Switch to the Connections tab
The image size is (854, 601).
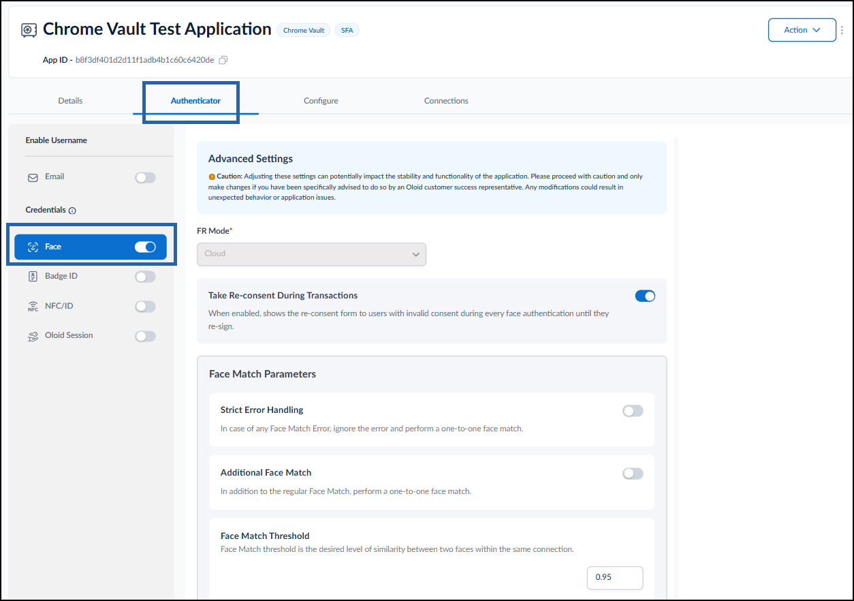pos(446,101)
